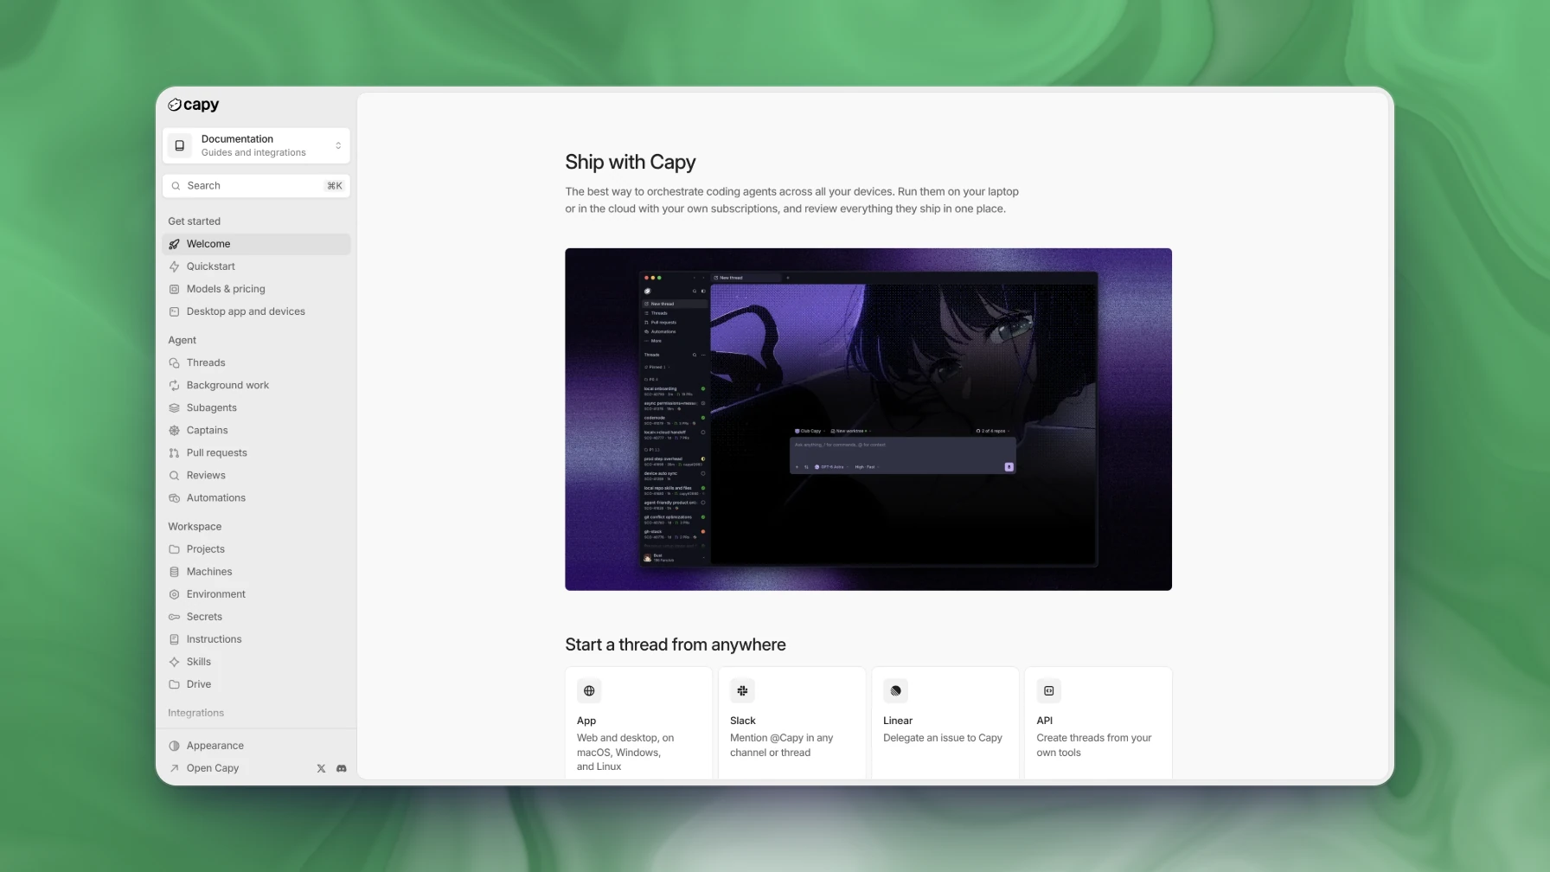Image resolution: width=1550 pixels, height=872 pixels.
Task: Open Models & pricing page
Action: pos(256,289)
